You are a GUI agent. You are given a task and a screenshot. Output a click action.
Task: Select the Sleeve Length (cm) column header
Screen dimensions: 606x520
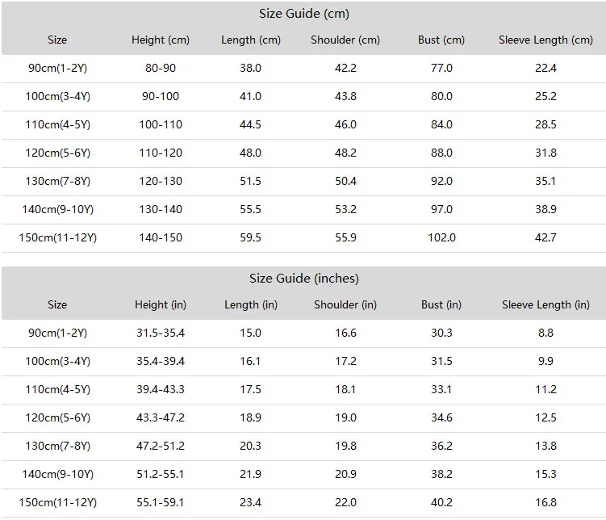click(x=545, y=40)
